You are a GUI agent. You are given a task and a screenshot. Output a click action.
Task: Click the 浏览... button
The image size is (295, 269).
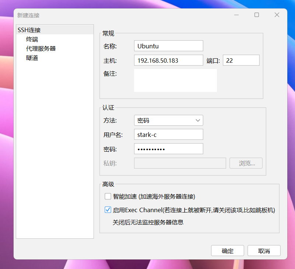coord(246,163)
